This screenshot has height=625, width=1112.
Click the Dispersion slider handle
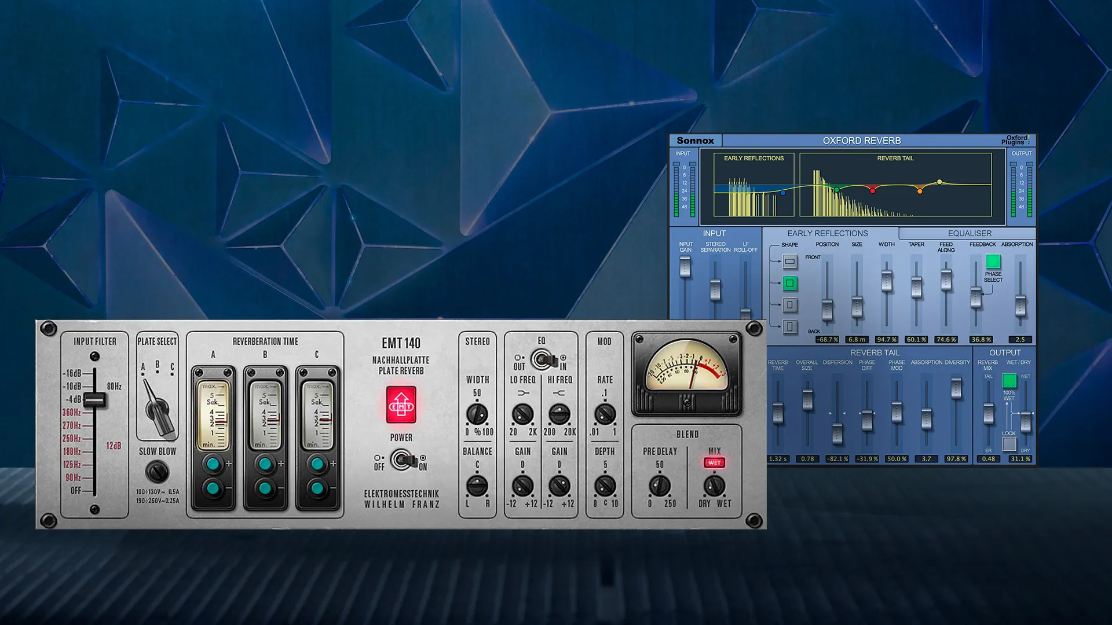[x=837, y=434]
